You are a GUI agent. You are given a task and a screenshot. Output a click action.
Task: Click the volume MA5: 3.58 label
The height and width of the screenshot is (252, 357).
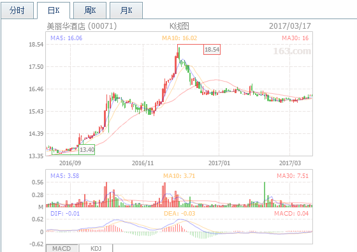tap(64, 176)
